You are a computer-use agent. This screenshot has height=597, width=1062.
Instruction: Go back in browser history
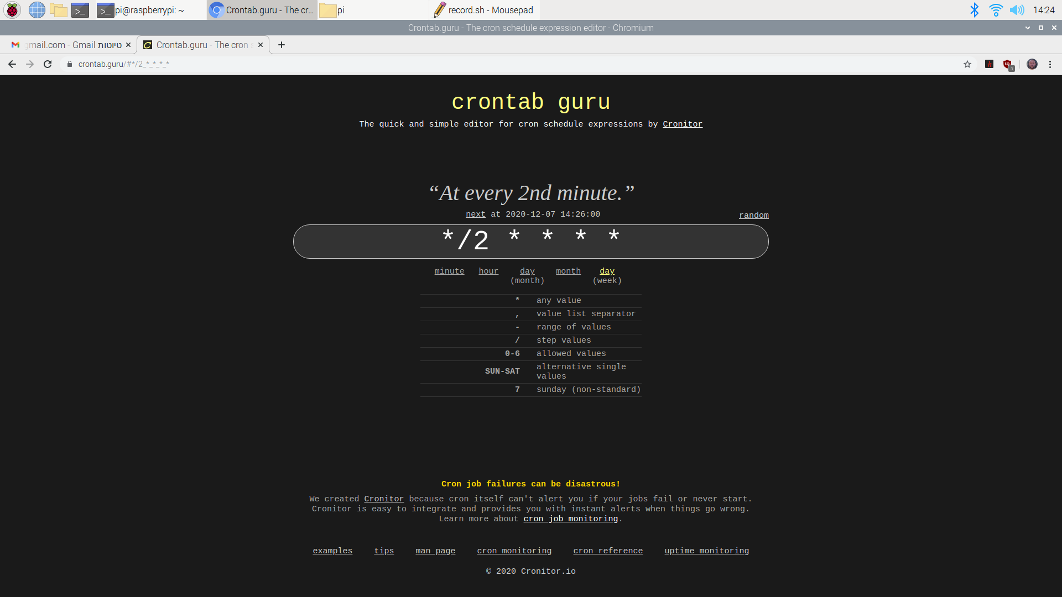[12, 64]
